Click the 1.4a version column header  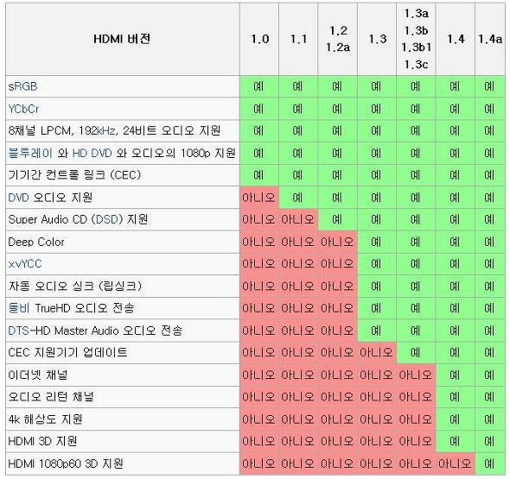click(490, 40)
